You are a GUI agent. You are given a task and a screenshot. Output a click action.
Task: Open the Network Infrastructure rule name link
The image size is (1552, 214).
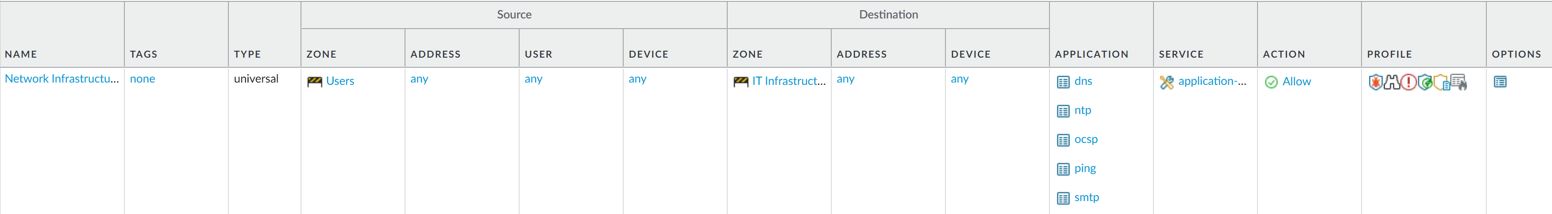[61, 79]
